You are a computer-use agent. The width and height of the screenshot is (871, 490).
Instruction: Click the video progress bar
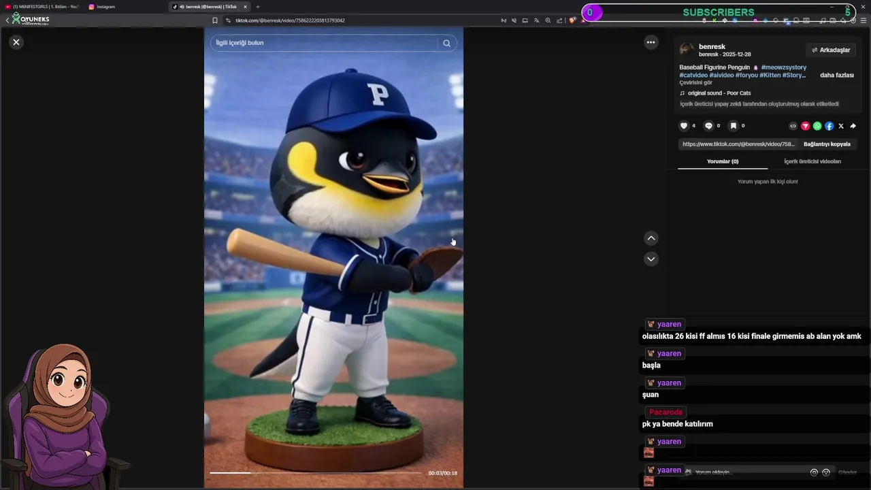[315, 472]
